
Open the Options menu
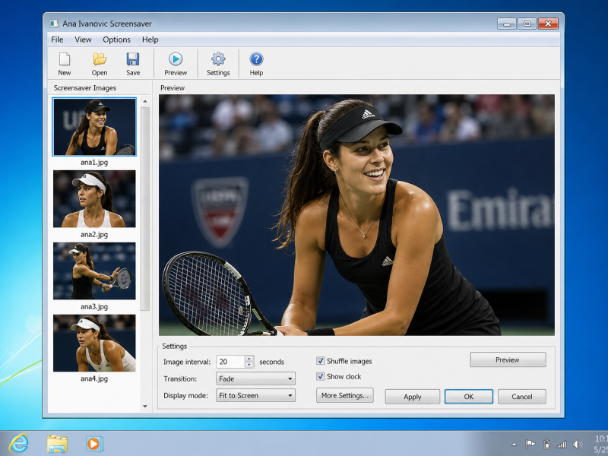[x=116, y=40]
